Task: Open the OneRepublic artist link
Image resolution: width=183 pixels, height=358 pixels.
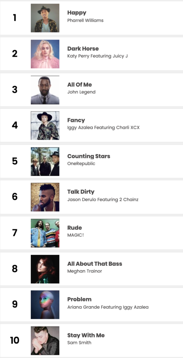Action: pyautogui.click(x=81, y=164)
